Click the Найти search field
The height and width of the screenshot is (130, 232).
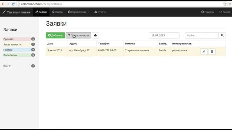[202, 35]
